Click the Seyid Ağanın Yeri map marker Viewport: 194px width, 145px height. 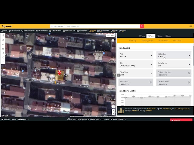[x=104, y=53]
